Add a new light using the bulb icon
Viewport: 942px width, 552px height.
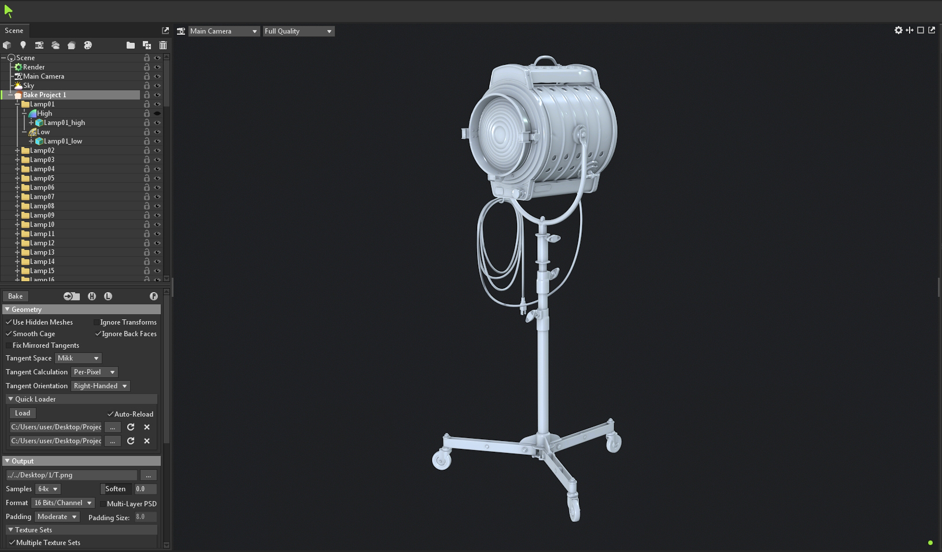[23, 45]
